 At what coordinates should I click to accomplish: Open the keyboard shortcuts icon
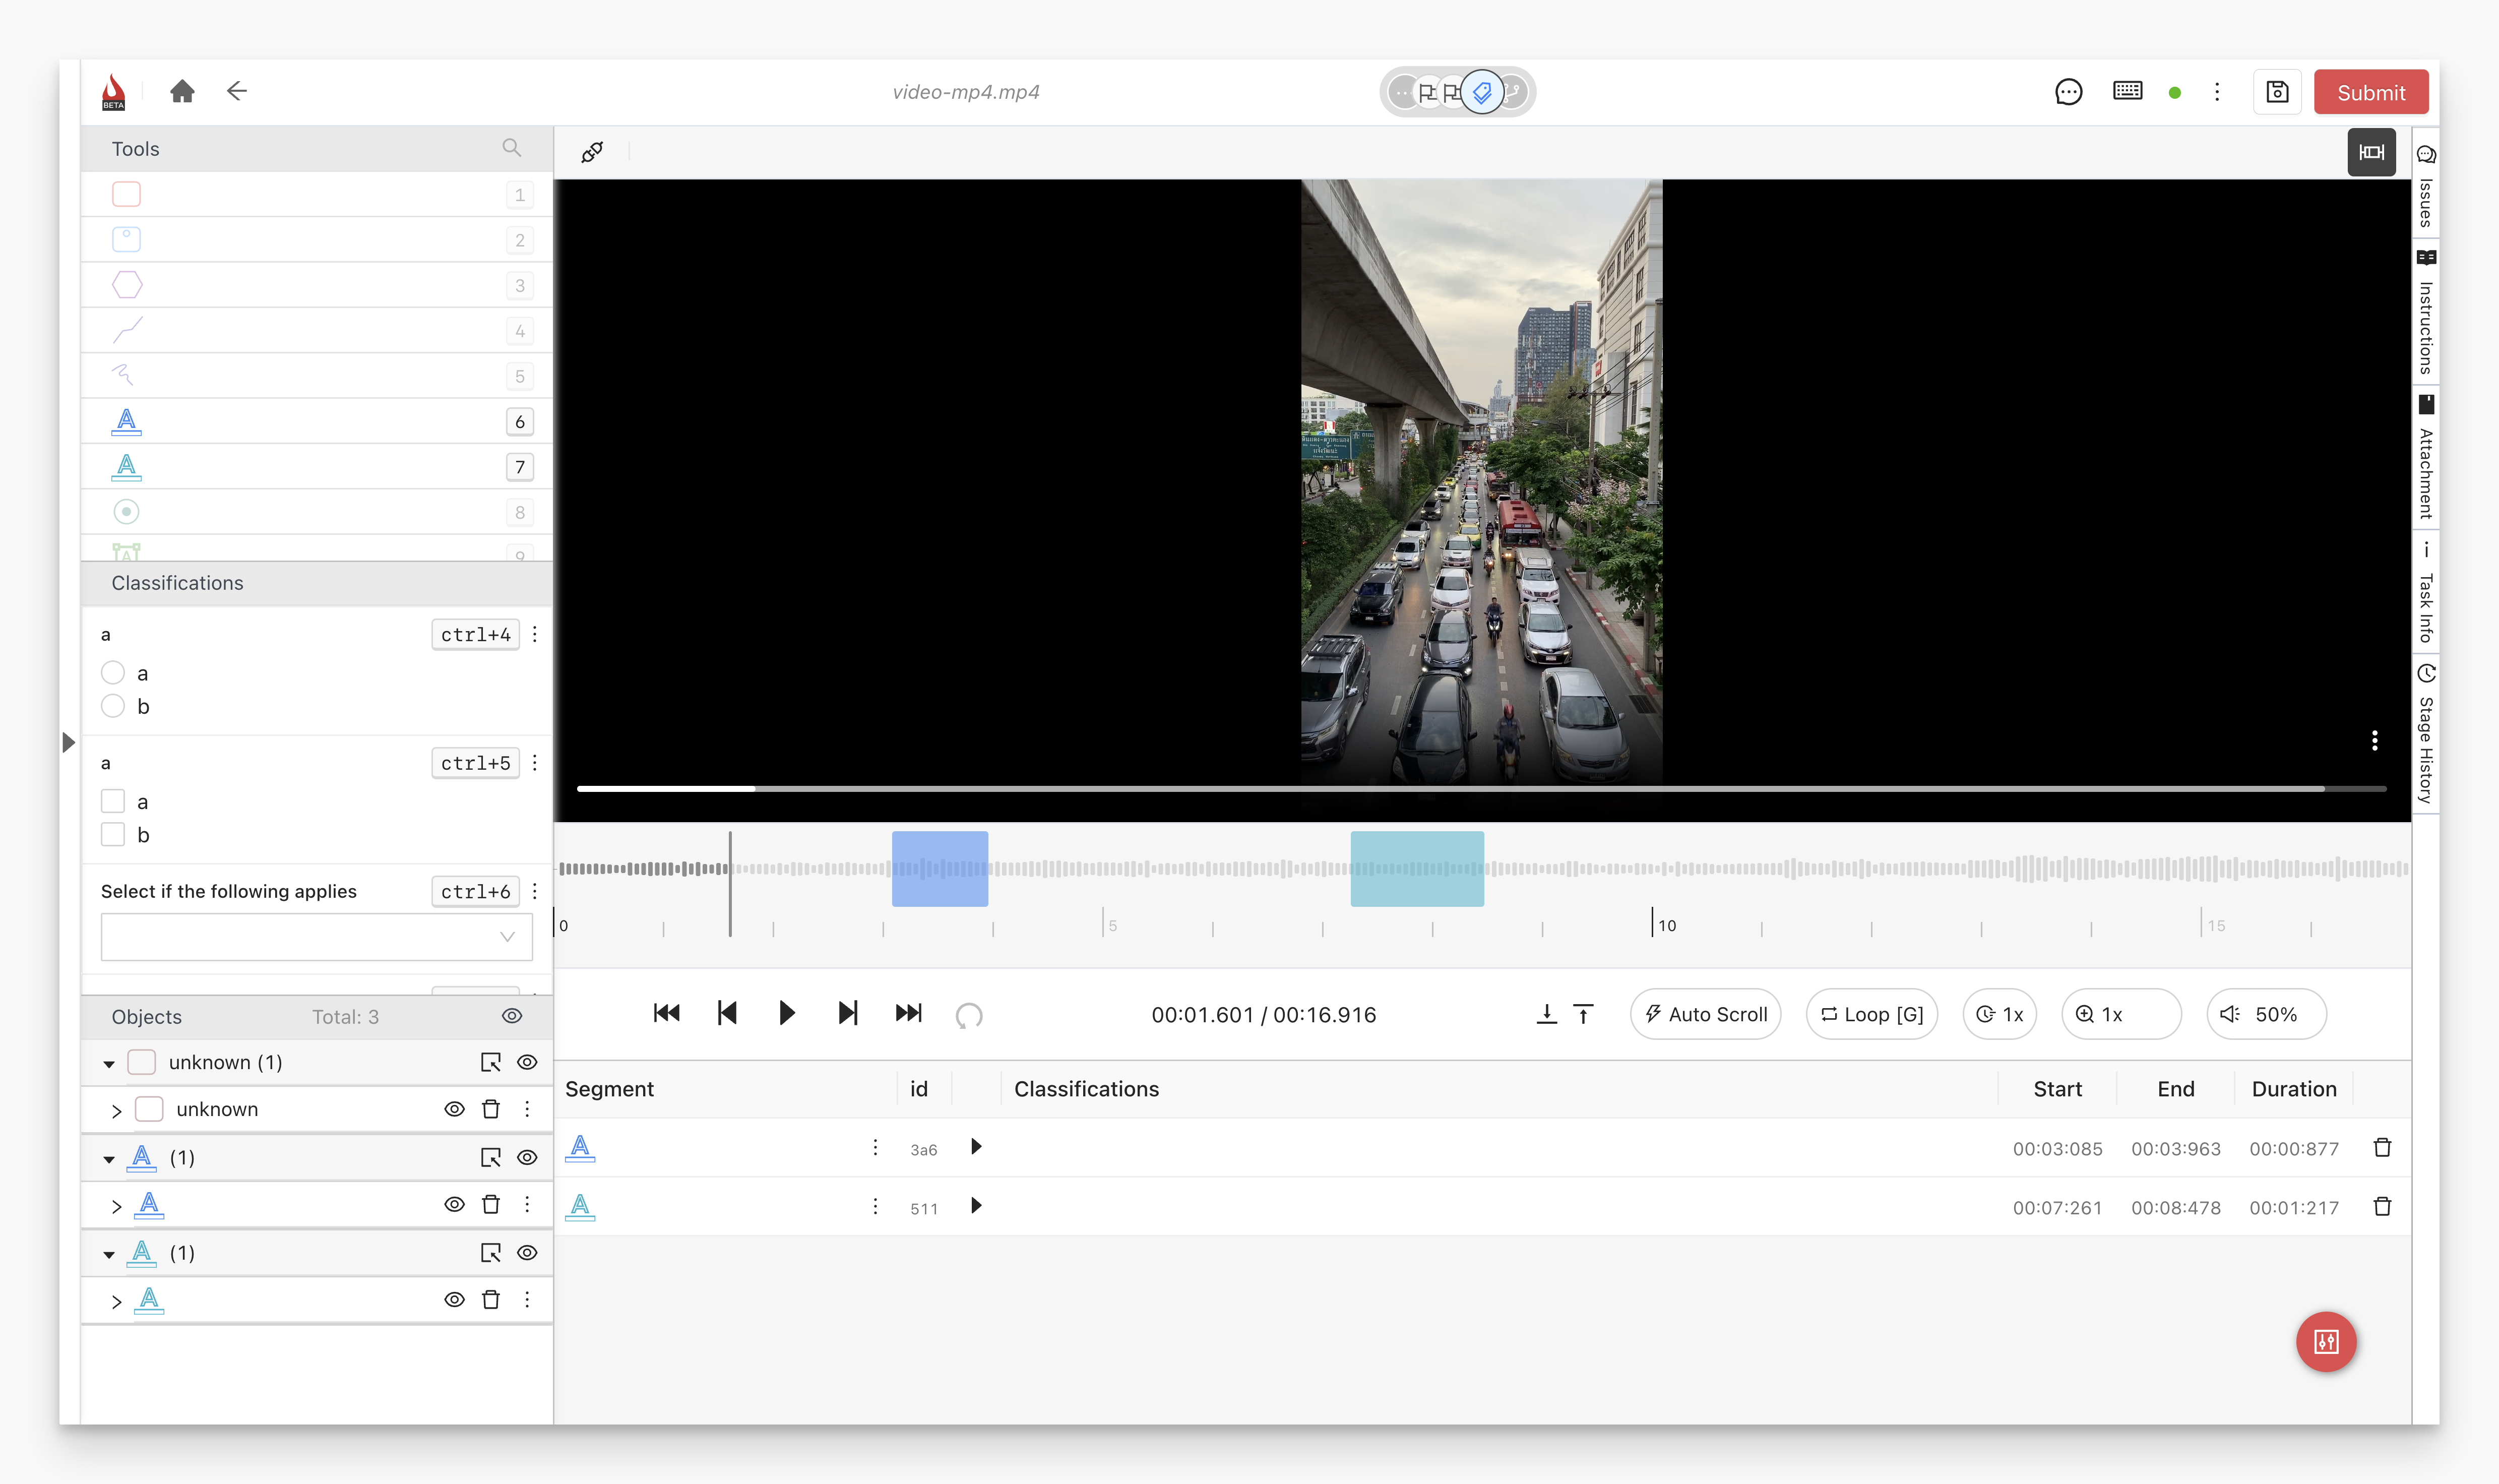point(2127,92)
